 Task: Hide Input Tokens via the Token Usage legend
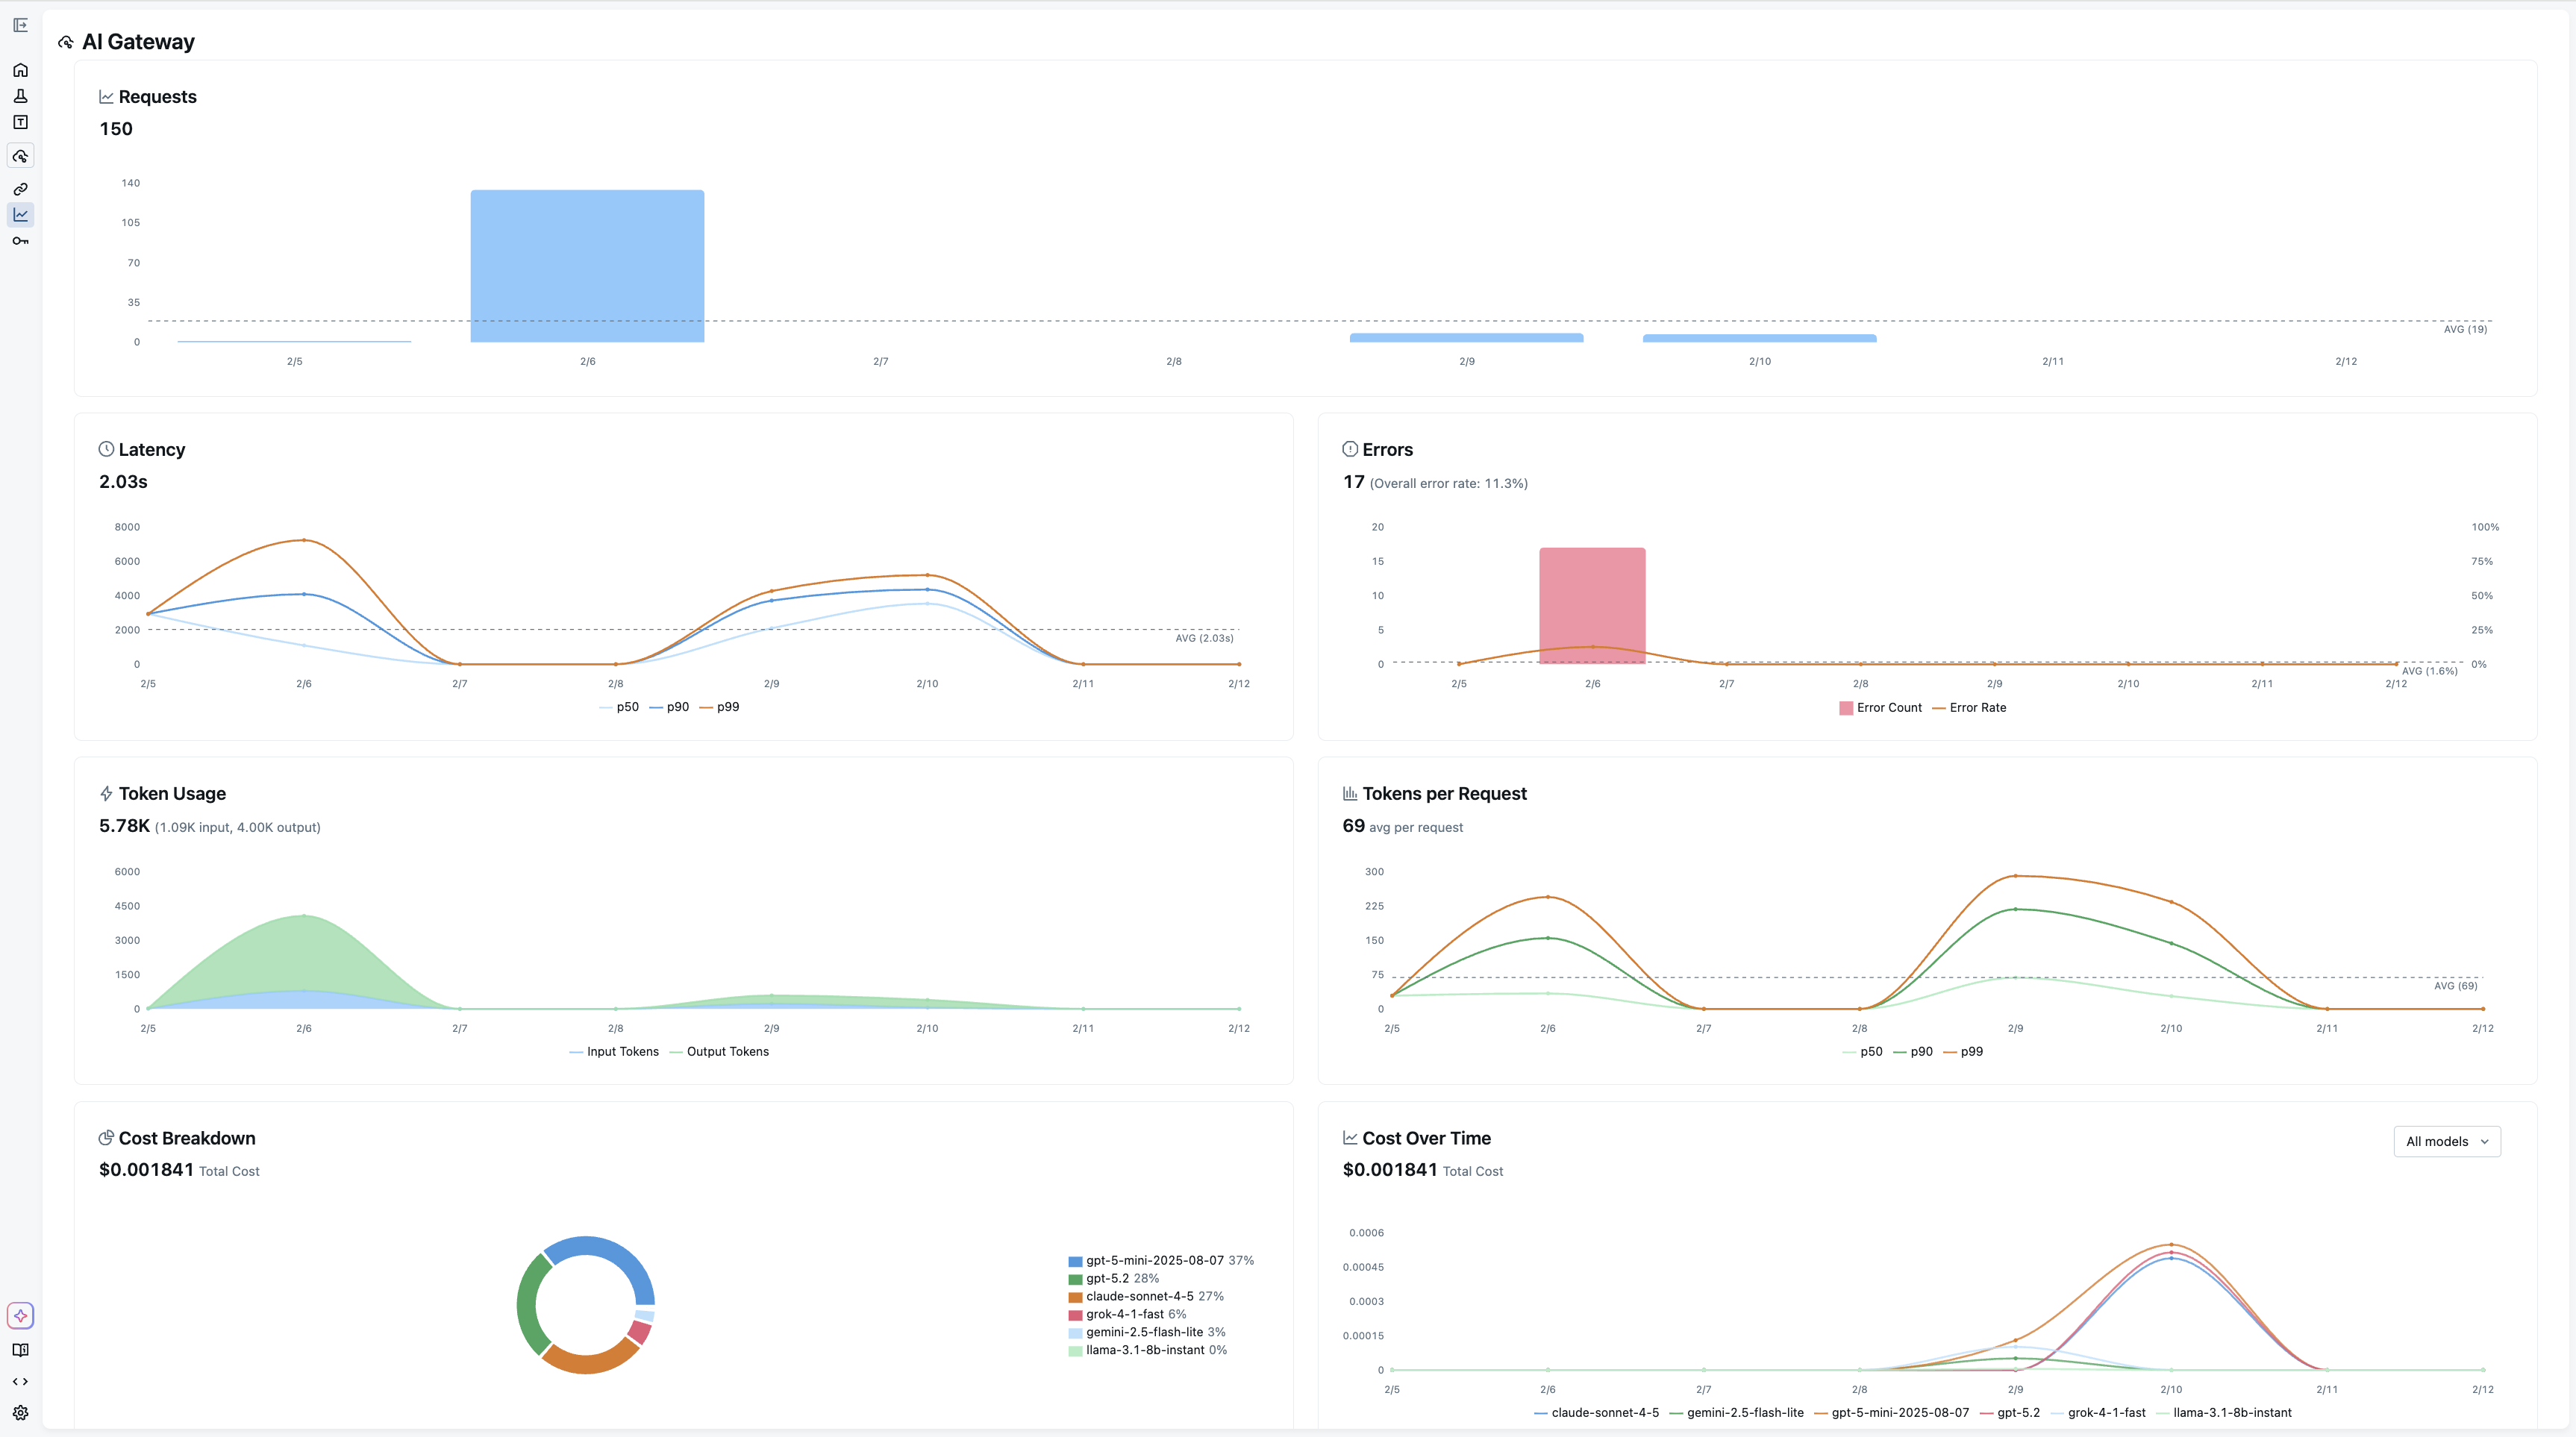(613, 1052)
